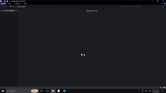
Task: Switch to details view in status bar
Action: (x=161, y=88)
